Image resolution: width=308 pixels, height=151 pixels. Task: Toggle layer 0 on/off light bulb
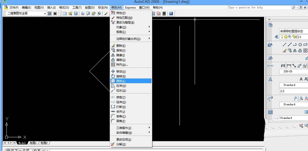click(x=282, y=37)
